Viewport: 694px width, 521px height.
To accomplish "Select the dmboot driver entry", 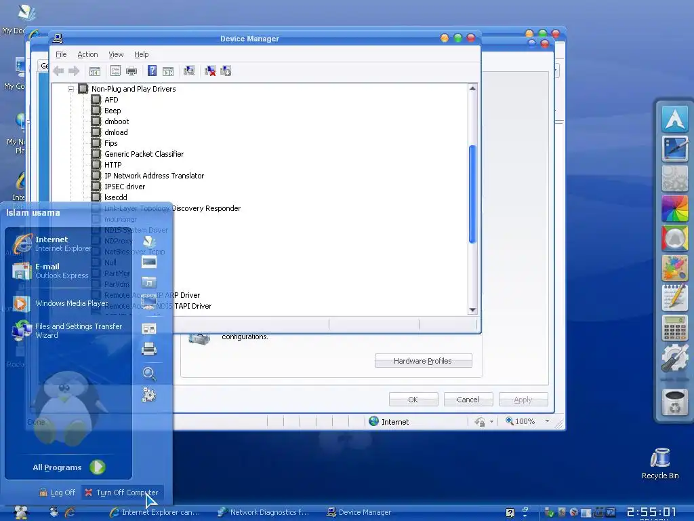I will (x=117, y=121).
